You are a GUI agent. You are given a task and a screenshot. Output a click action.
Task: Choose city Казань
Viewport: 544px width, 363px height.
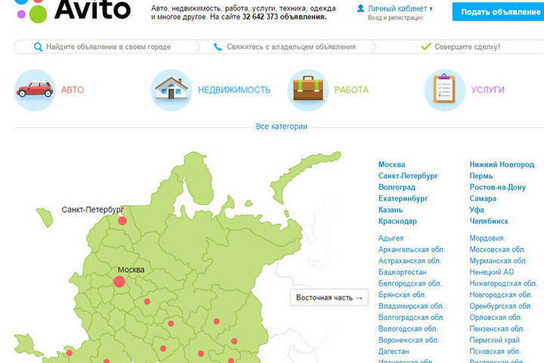[x=391, y=210]
